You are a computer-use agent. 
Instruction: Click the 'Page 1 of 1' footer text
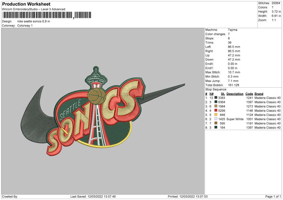tap(273, 196)
